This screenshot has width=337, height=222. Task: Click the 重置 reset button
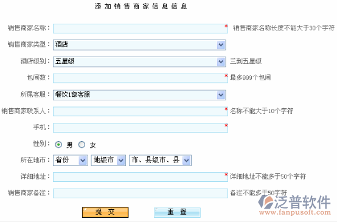pyautogui.click(x=177, y=212)
